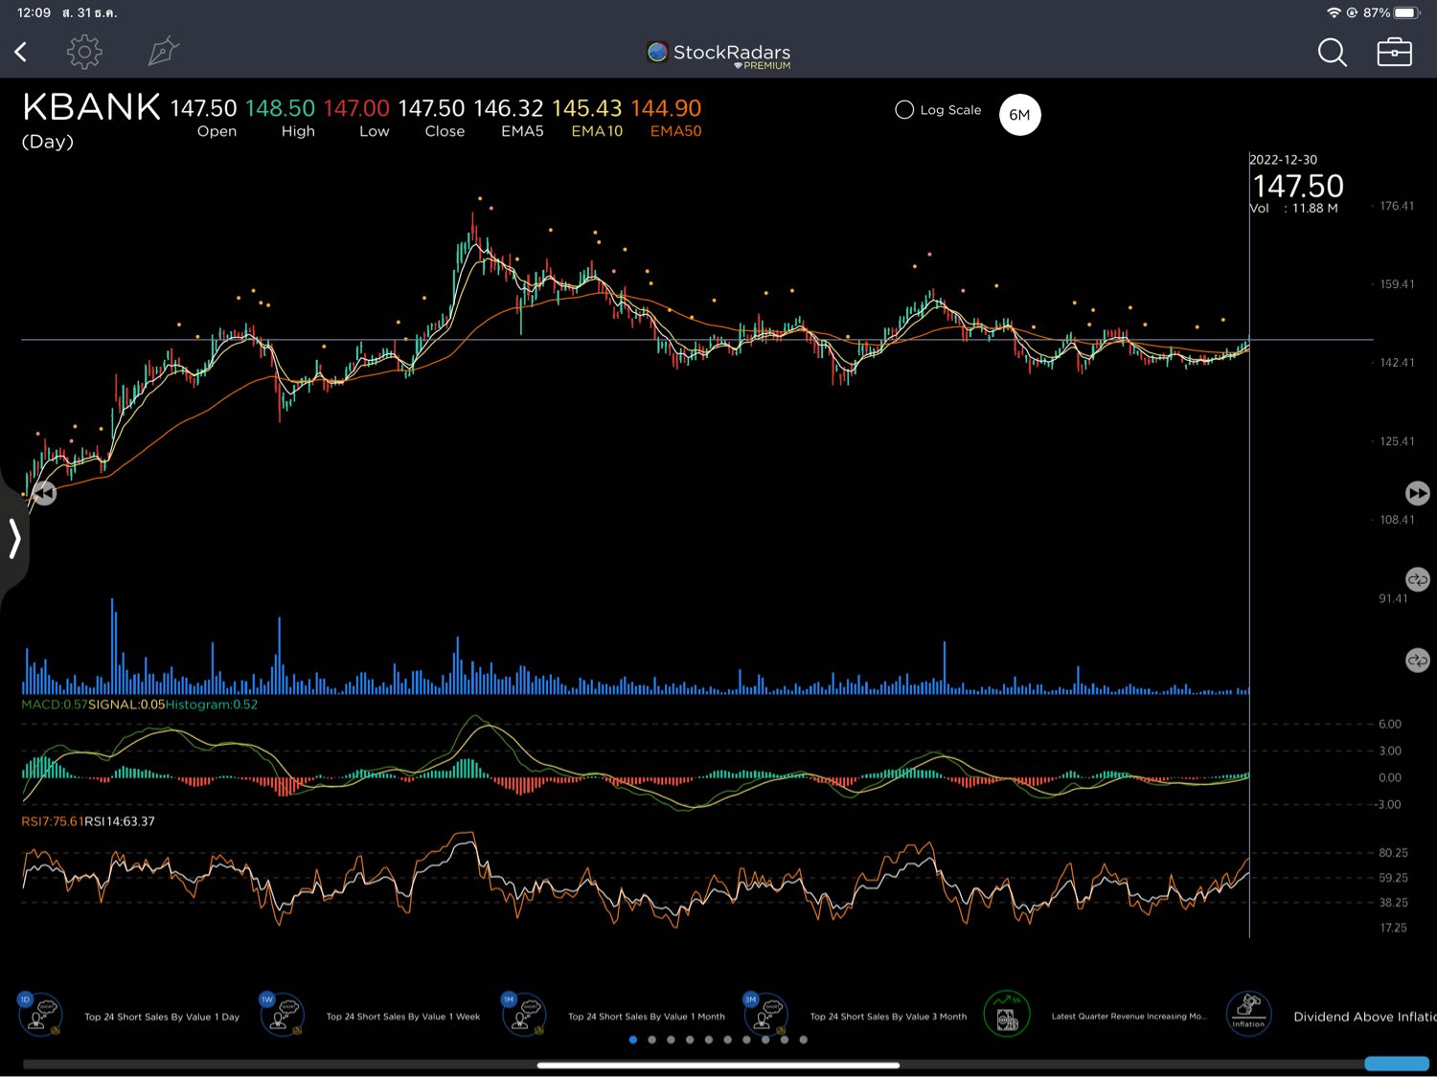
Task: Open the search magnifier
Action: click(1332, 52)
